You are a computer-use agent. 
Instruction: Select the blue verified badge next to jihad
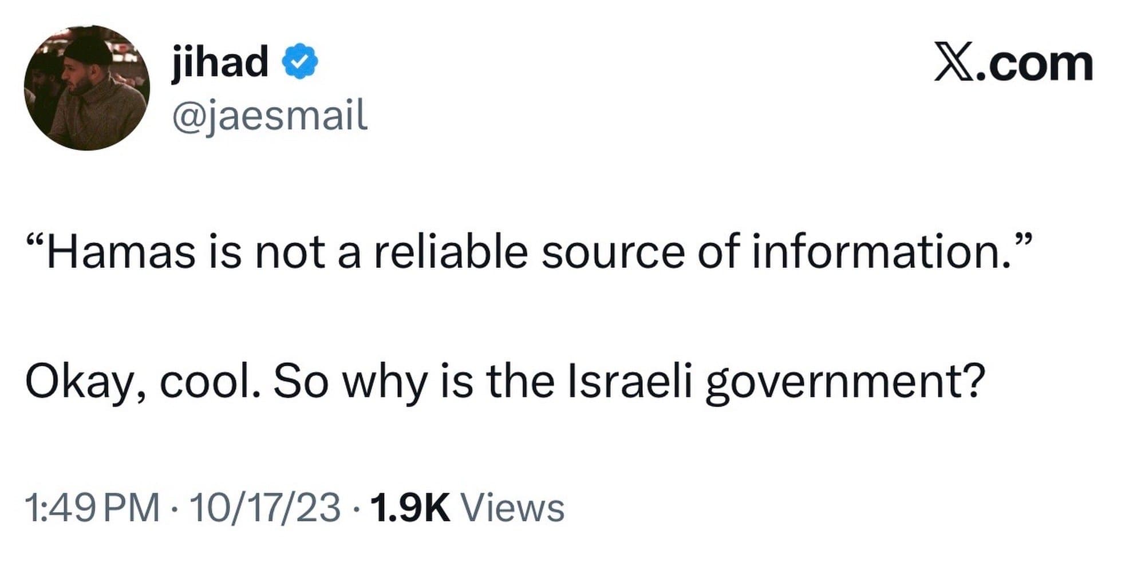300,61
